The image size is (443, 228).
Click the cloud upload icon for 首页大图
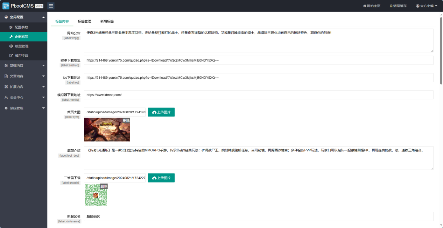pos(154,112)
